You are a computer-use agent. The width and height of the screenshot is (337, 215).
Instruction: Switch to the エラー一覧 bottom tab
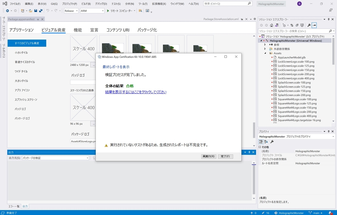[x=14, y=206]
